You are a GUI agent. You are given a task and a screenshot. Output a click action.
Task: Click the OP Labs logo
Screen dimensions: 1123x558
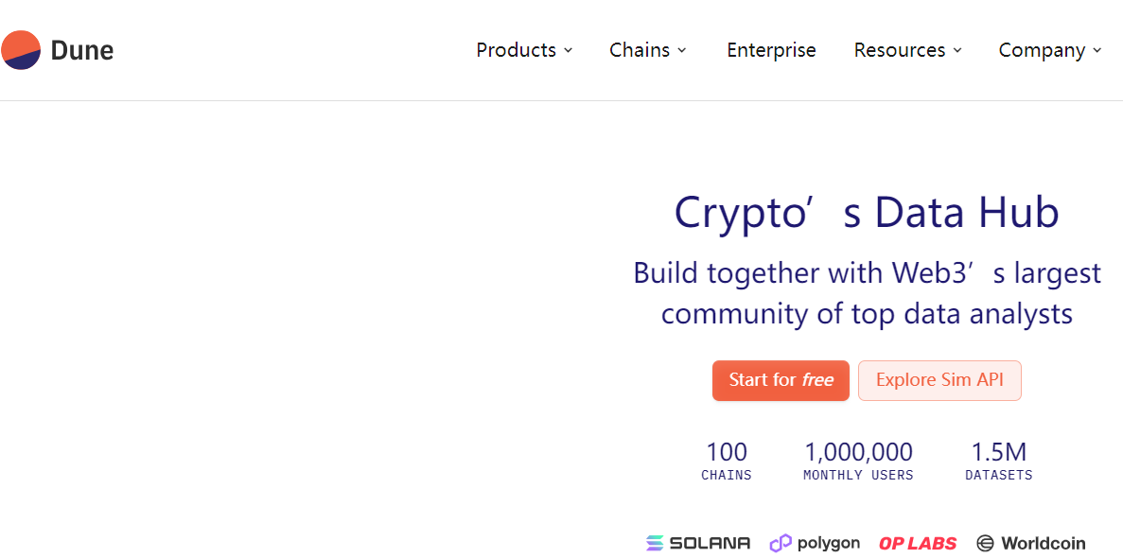(x=918, y=544)
